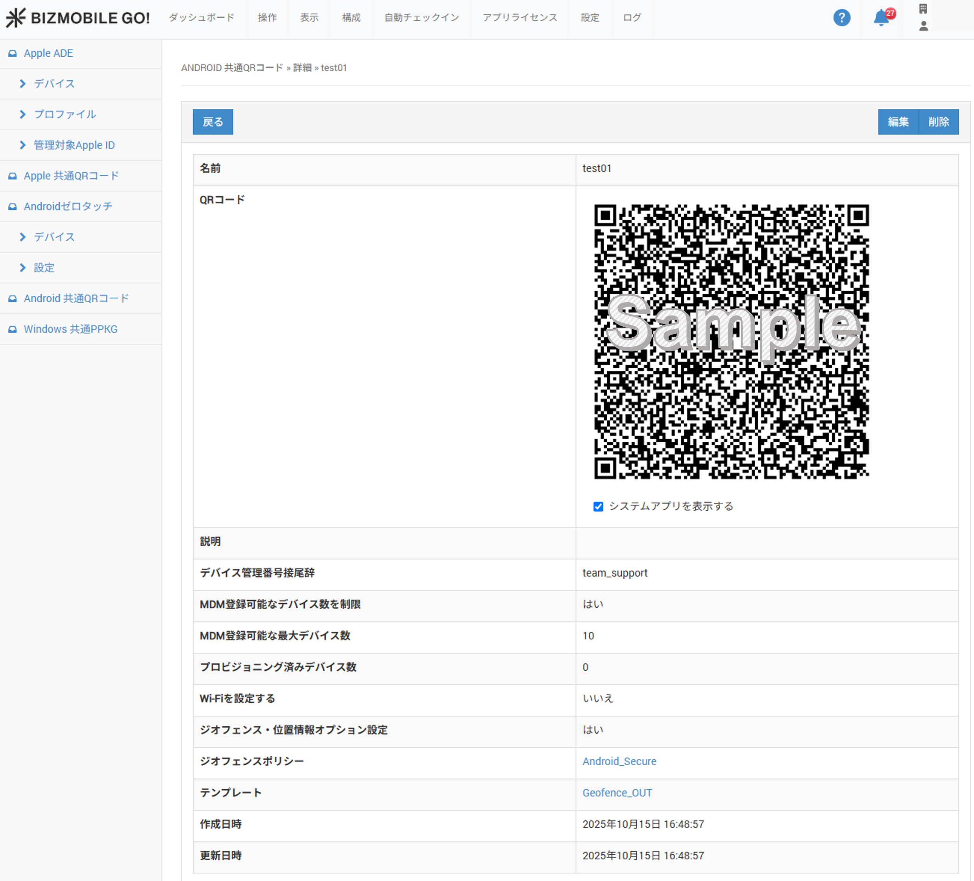Open the Android_Secure policy link
The image size is (974, 881).
coord(619,761)
